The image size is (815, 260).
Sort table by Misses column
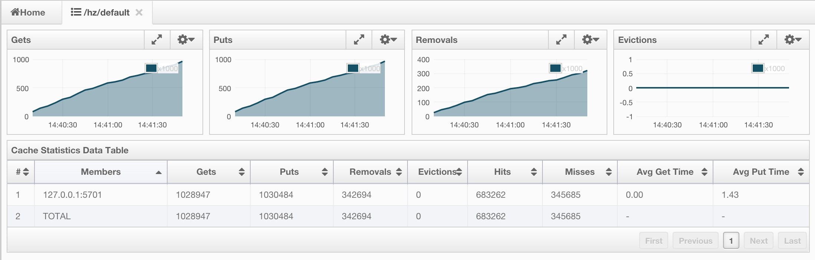click(x=580, y=172)
